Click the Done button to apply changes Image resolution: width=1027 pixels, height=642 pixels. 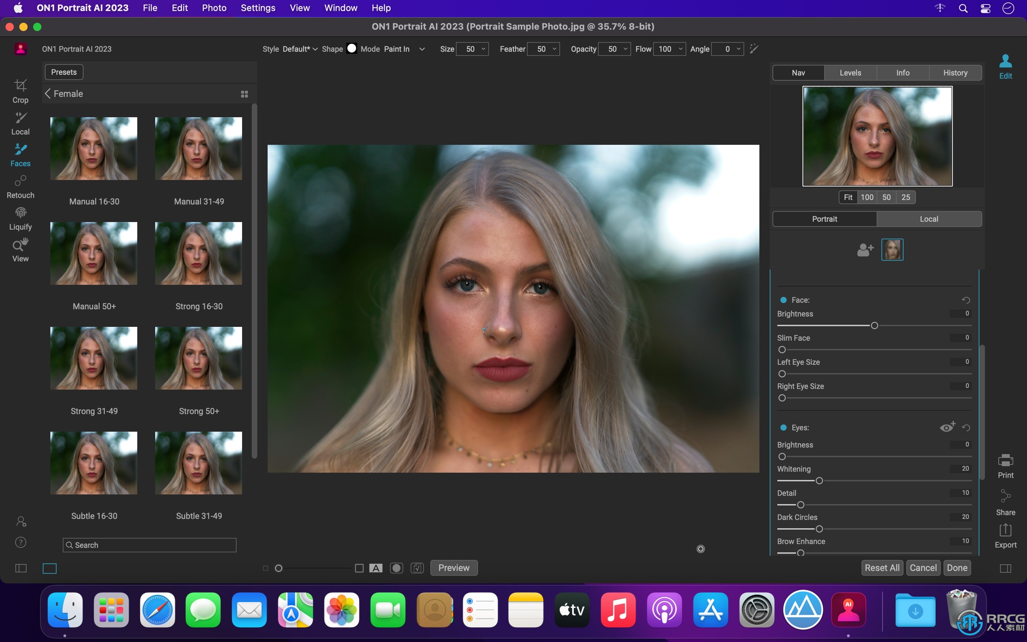pos(956,567)
